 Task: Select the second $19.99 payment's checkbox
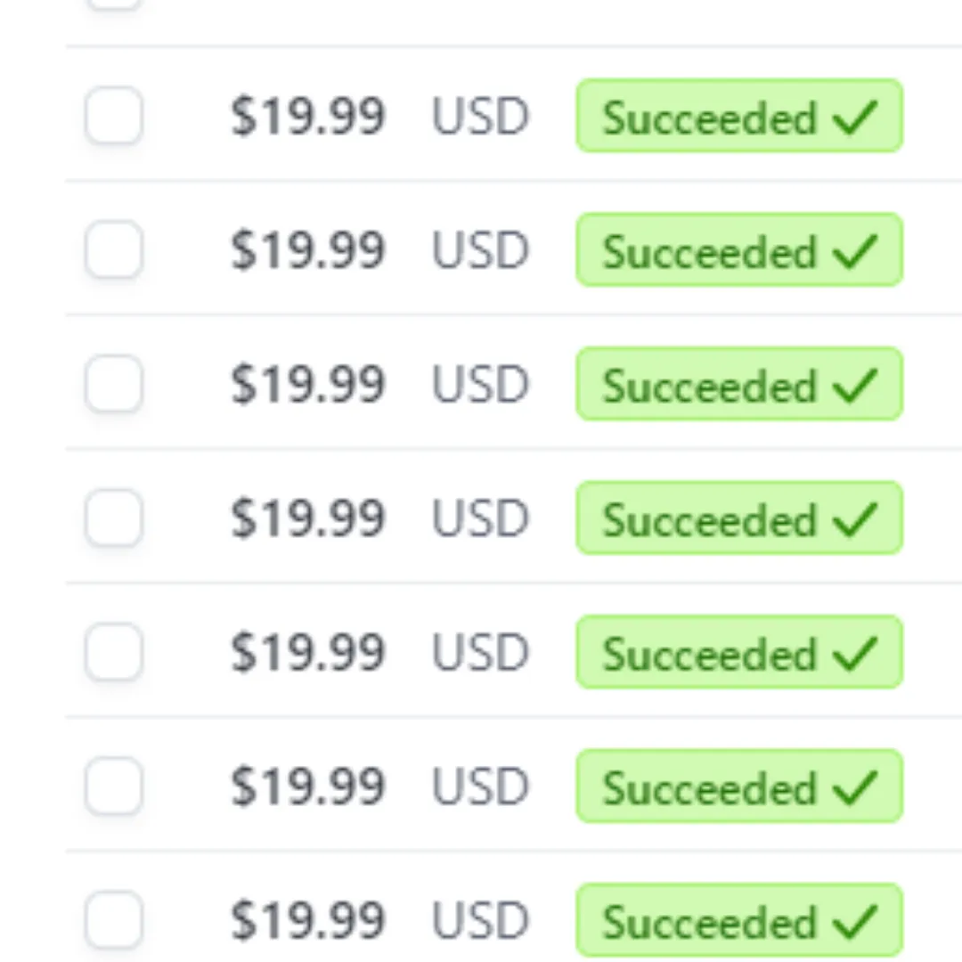point(114,249)
